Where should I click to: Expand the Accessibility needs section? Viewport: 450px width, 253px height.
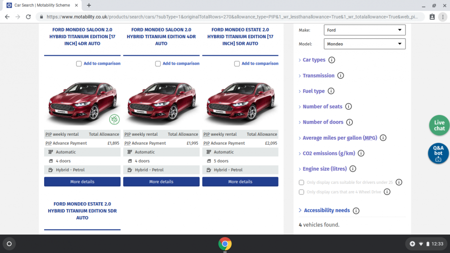324,210
